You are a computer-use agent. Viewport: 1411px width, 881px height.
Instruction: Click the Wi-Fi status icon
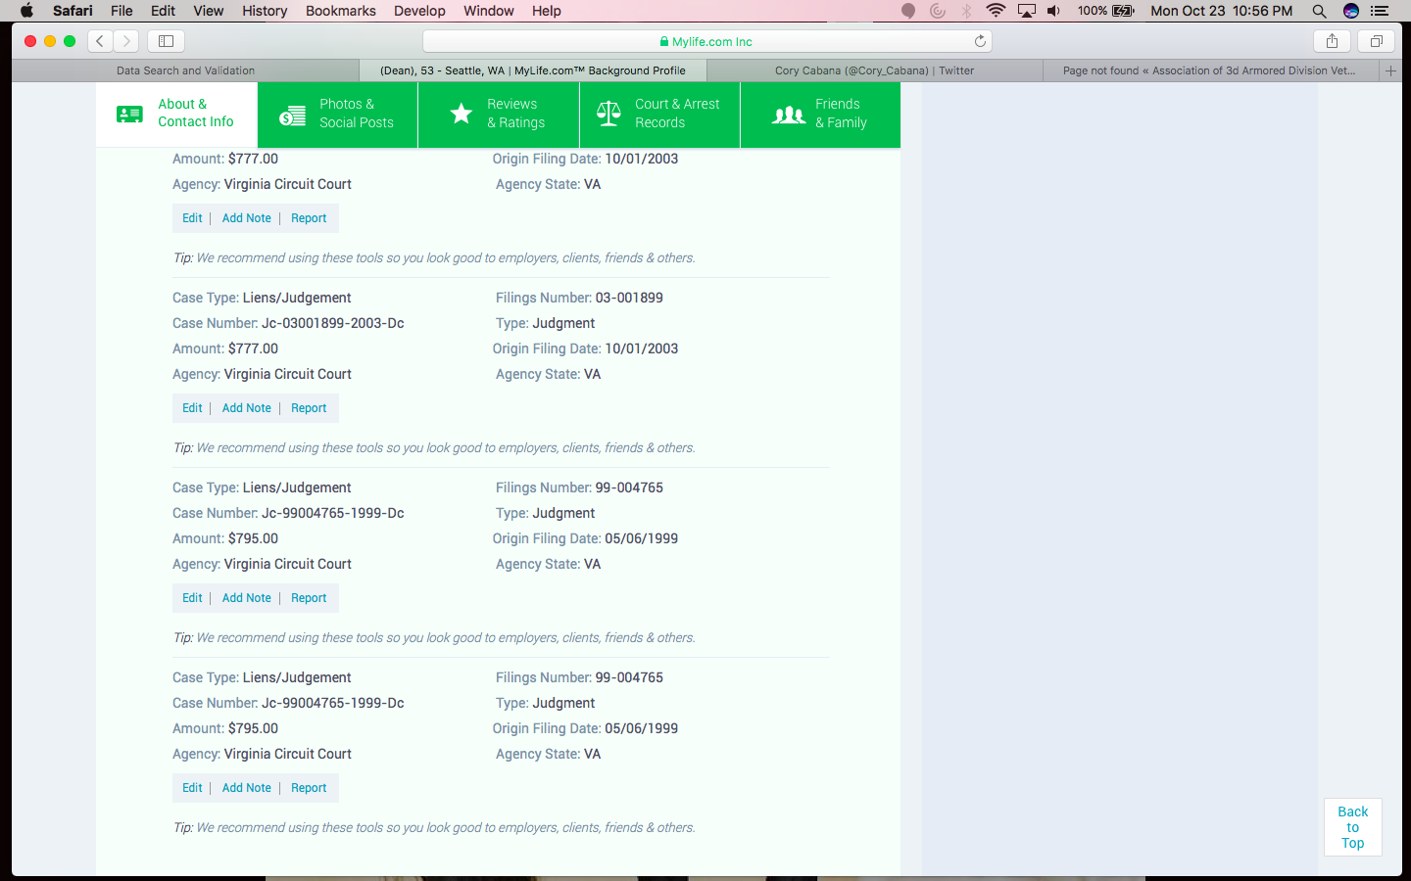[x=996, y=11]
